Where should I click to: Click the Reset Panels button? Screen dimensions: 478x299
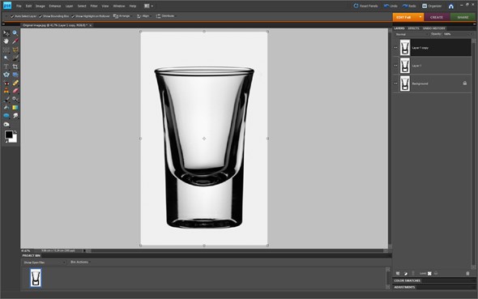pos(365,6)
